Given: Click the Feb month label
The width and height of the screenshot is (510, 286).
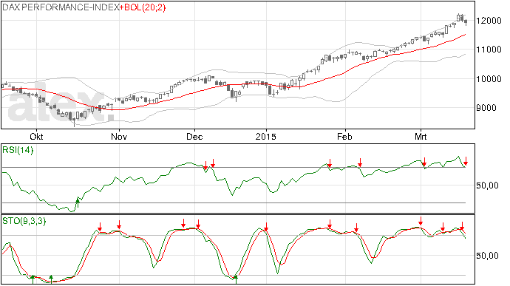Looking at the screenshot, I should (x=344, y=136).
